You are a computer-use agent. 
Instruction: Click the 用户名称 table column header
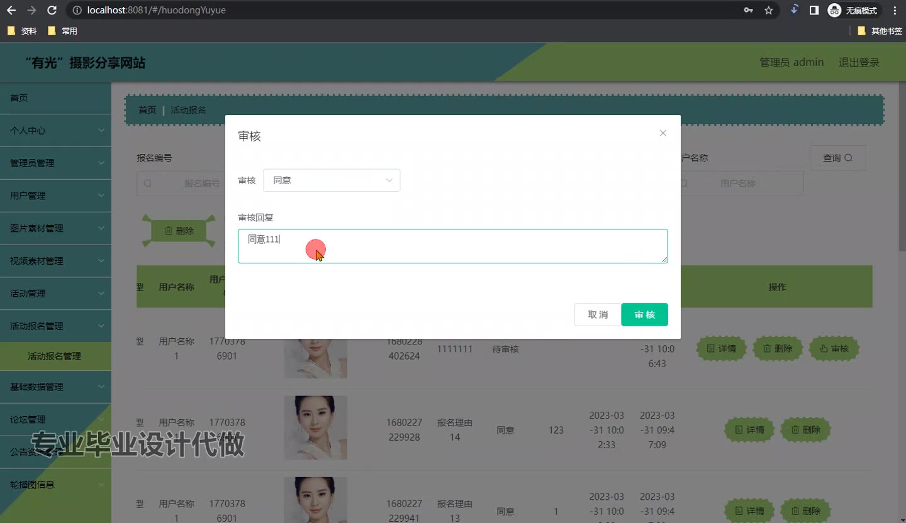coord(176,287)
